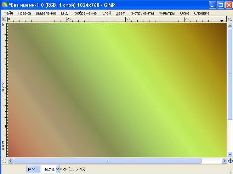Screen dimensions: 233x174
Task: Click the navigation cross icon at bottom right
Action: [230, 161]
